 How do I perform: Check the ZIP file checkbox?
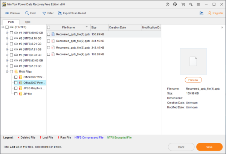(16, 94)
